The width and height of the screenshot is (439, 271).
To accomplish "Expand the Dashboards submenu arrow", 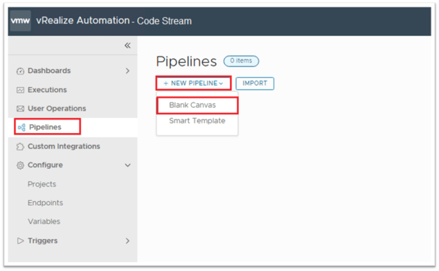I will click(127, 71).
